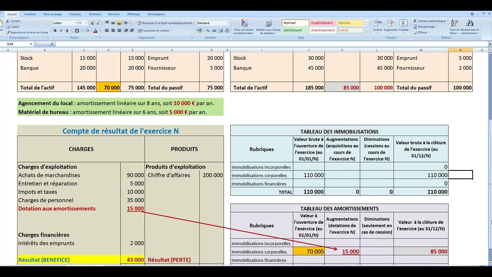Open Police group dialog launcher
This screenshot has height=277, width=492.
(100, 37)
